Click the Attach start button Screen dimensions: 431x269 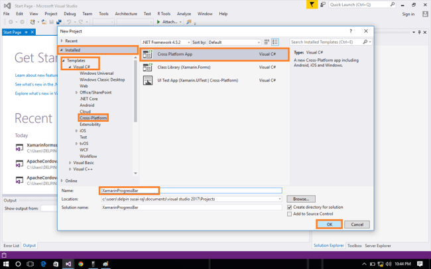coord(167,22)
